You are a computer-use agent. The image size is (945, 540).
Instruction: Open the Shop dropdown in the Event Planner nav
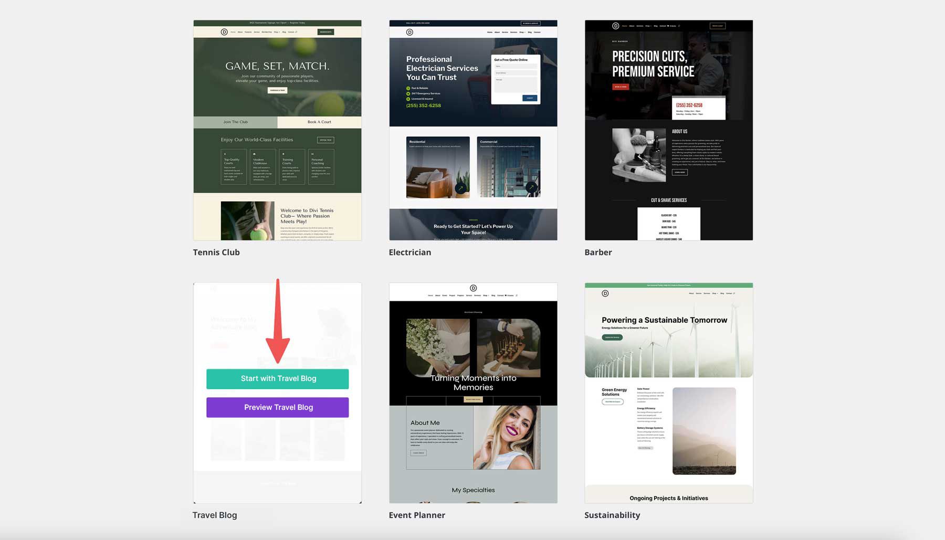point(486,295)
